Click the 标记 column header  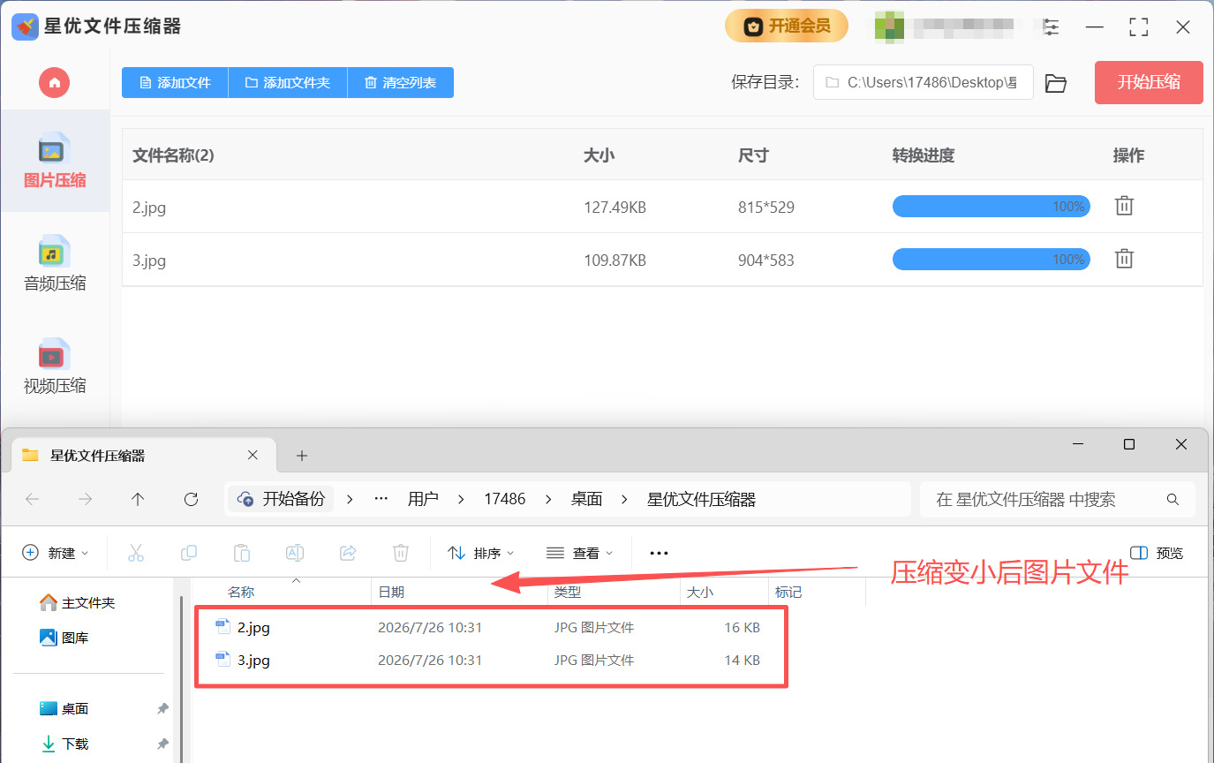pyautogui.click(x=788, y=592)
